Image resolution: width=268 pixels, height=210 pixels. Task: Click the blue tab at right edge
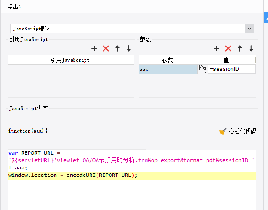[x=266, y=17]
